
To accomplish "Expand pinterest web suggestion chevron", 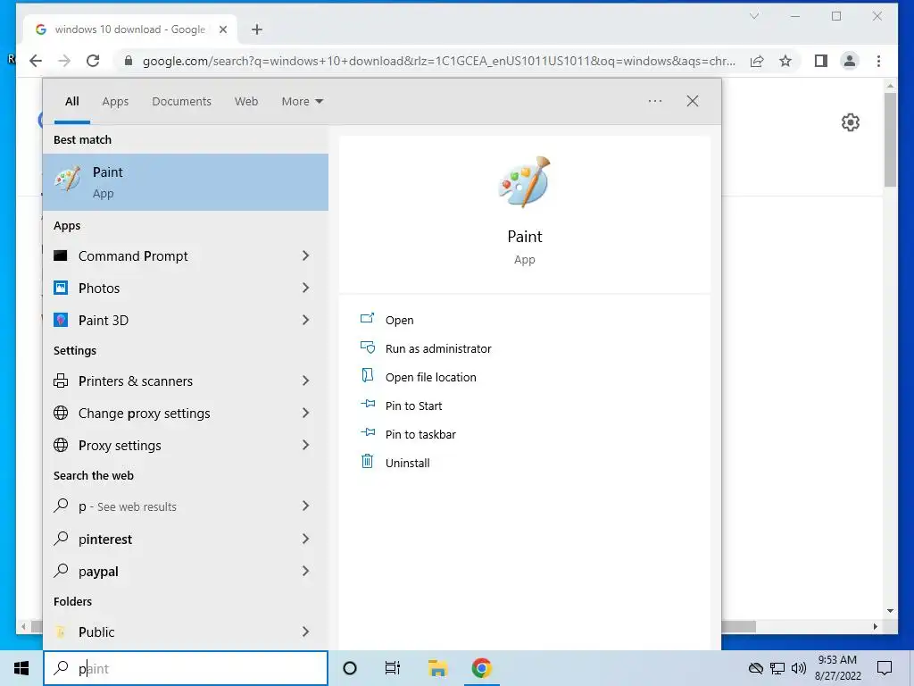I will click(x=305, y=539).
